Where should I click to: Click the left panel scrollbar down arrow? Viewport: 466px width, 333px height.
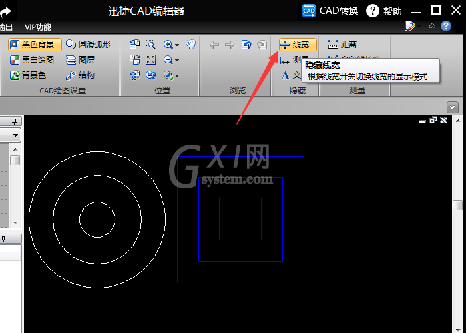15,223
